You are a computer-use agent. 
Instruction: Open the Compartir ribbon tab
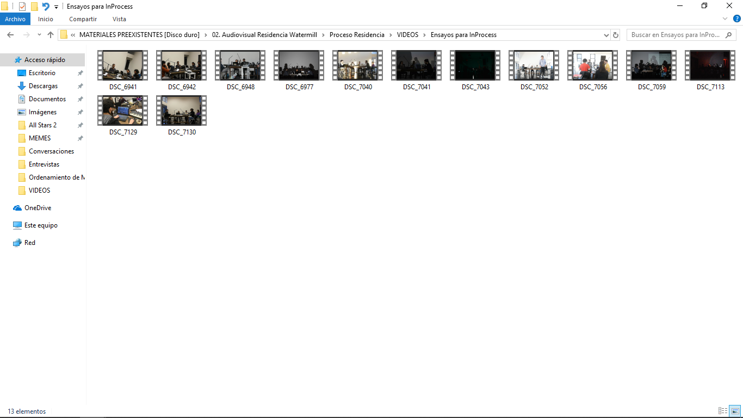click(83, 19)
